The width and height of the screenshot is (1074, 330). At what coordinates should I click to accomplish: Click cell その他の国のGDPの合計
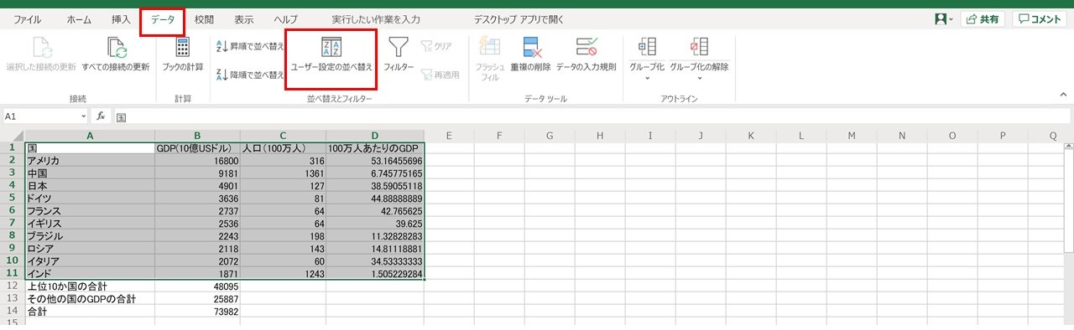90,298
